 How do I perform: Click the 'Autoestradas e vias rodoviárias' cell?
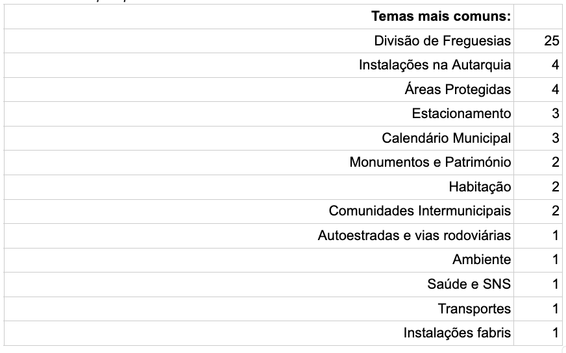point(414,236)
